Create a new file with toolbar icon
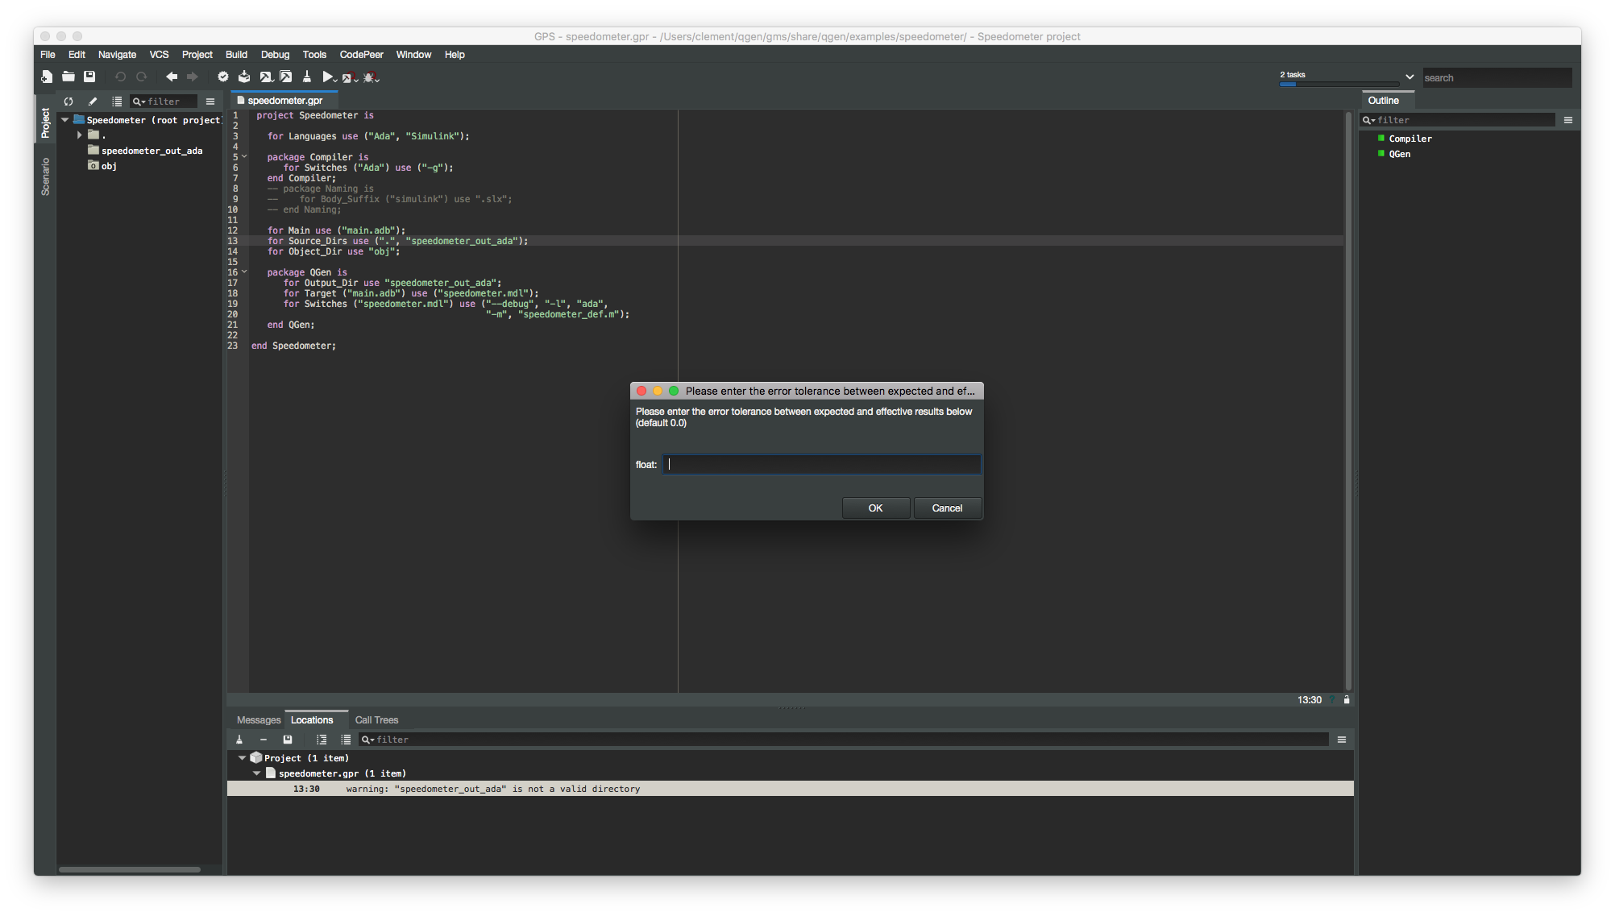 point(47,77)
